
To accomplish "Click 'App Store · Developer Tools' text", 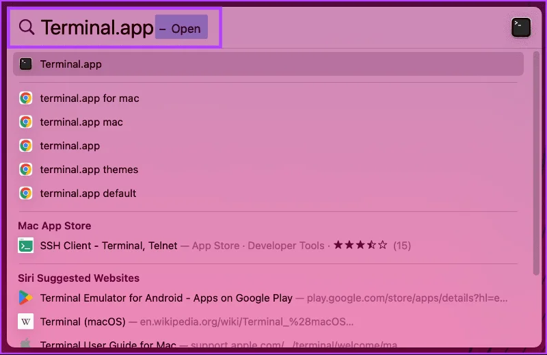I will [258, 246].
